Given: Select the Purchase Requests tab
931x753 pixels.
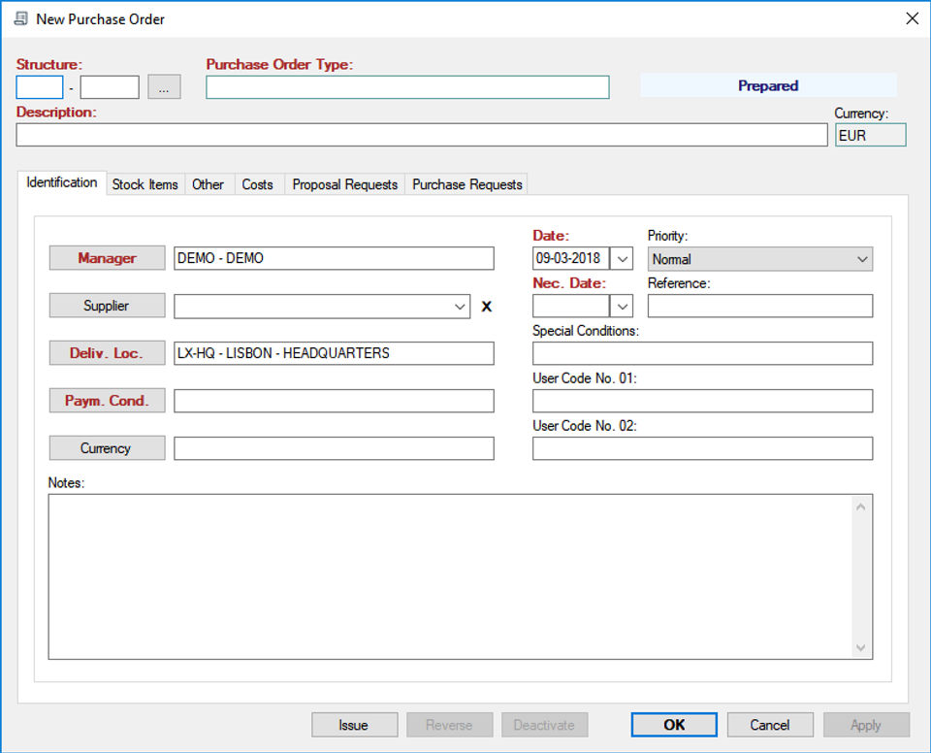Looking at the screenshot, I should pos(466,184).
